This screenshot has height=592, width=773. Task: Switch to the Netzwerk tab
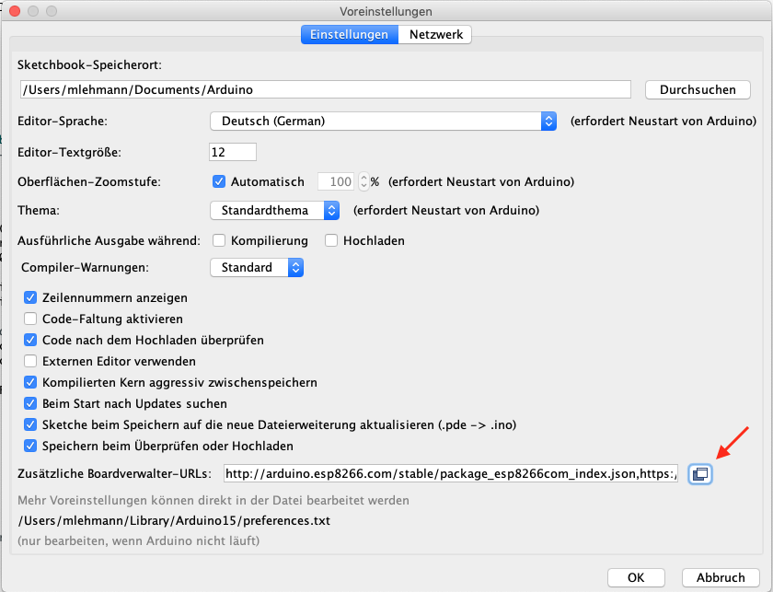[435, 35]
